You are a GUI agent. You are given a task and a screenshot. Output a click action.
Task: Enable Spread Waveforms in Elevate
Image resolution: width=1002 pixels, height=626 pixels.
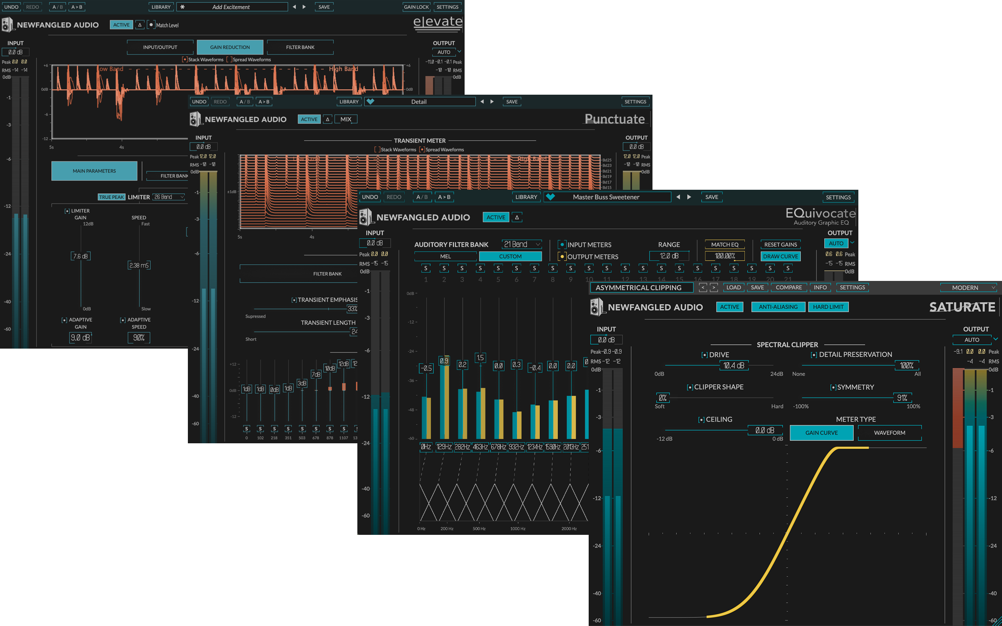pyautogui.click(x=229, y=59)
